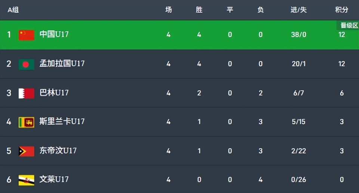Select the 巴林U17 team name
The image size is (359, 193).
pyautogui.click(x=54, y=93)
